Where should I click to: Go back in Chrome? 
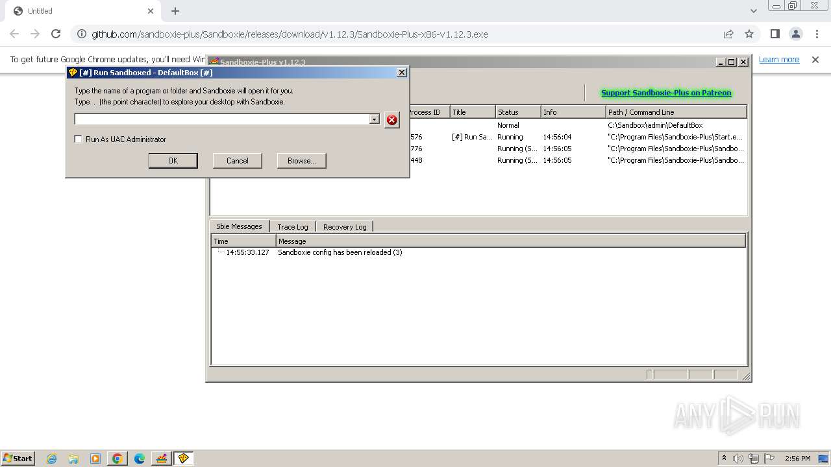pyautogui.click(x=14, y=34)
